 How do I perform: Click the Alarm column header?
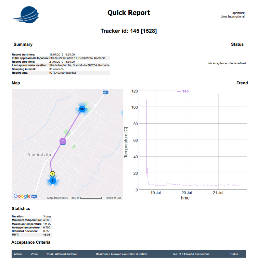(x=18, y=254)
